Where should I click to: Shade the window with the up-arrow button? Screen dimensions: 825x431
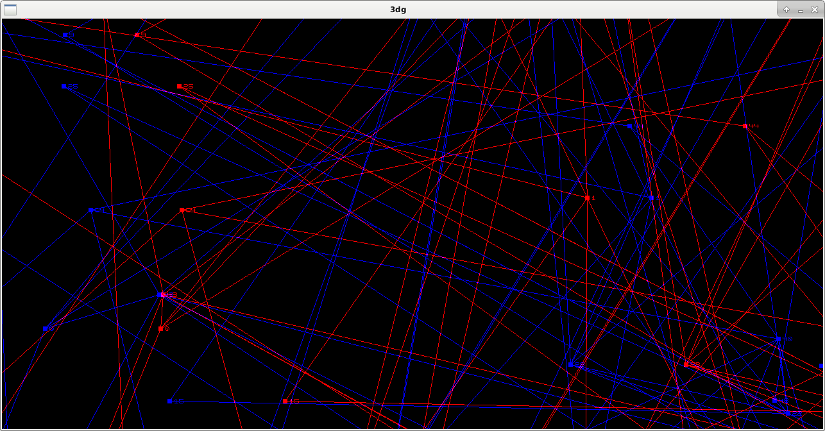click(x=787, y=10)
